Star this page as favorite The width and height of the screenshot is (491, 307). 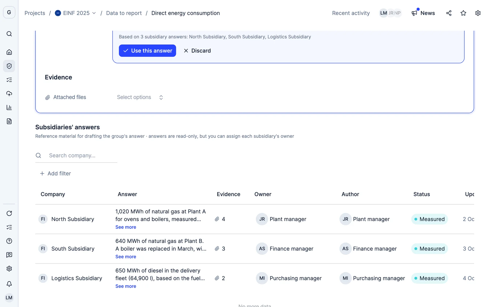[x=463, y=13]
